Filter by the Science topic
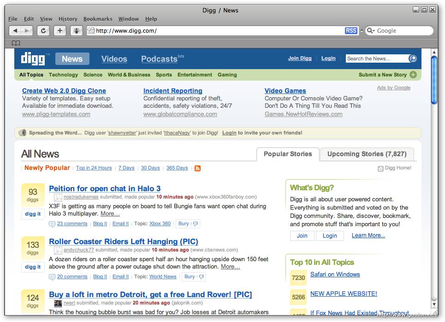Viewport: 445px width, 322px height. (x=93, y=75)
